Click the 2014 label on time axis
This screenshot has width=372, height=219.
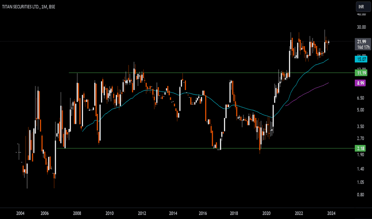point(173,213)
